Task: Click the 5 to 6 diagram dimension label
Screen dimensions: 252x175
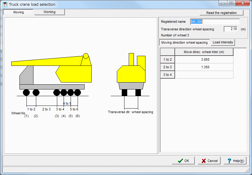Action: 74,109
